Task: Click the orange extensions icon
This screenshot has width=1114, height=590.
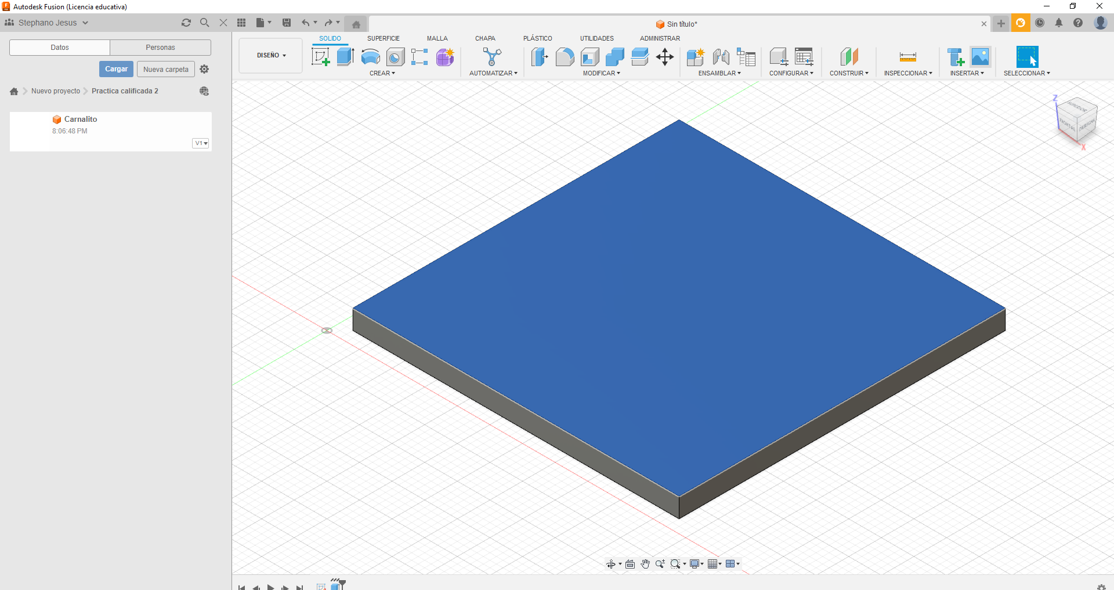Action: pyautogui.click(x=1021, y=23)
